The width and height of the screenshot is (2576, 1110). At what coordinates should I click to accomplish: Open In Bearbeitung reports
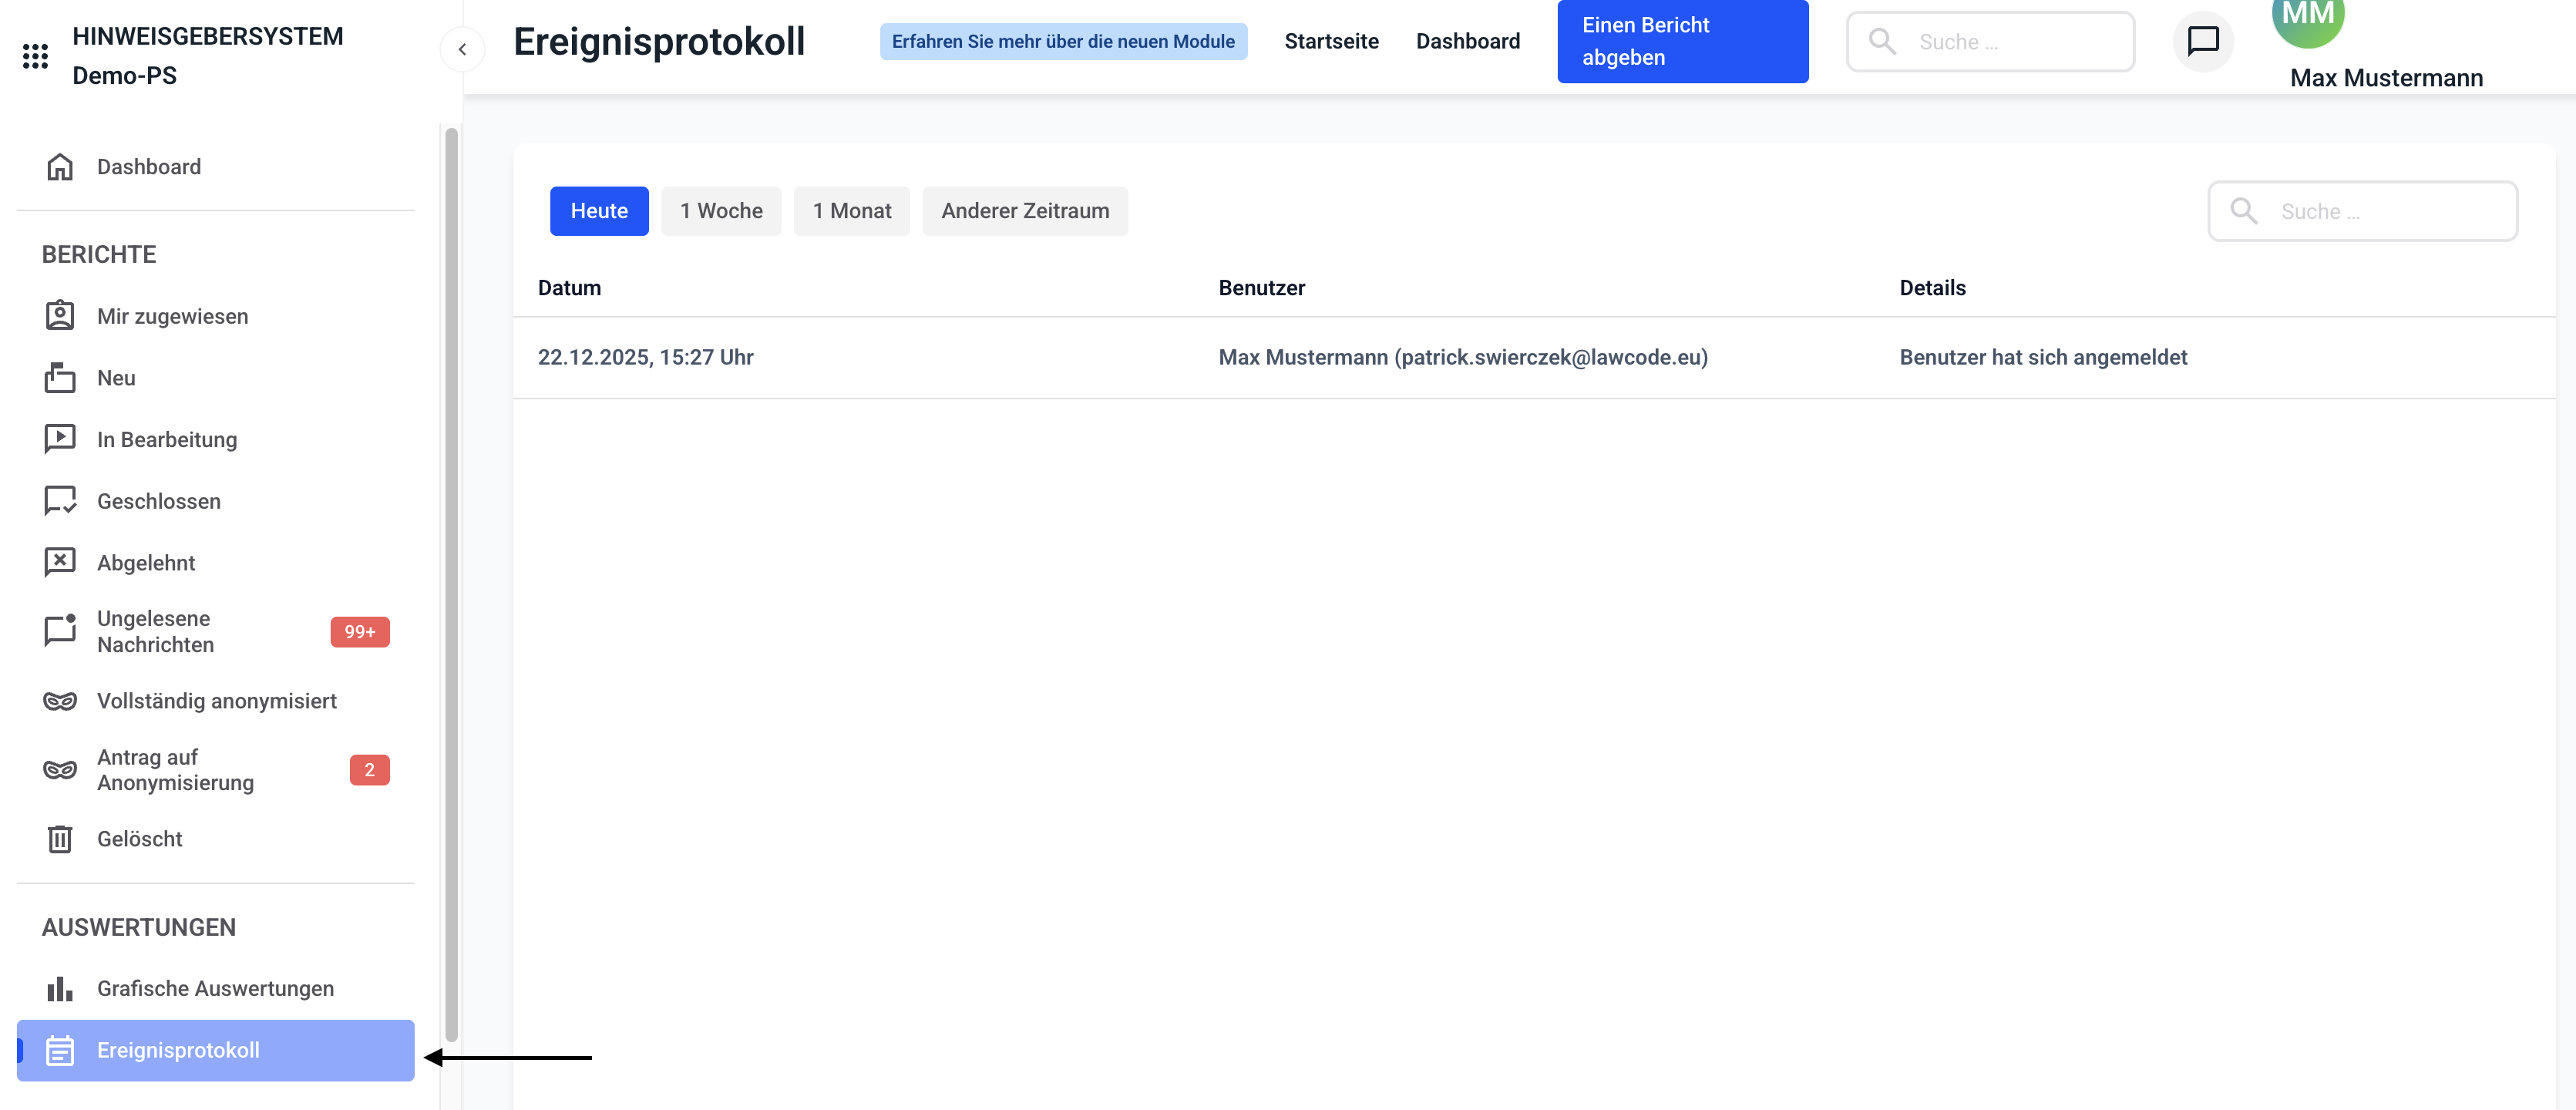(166, 439)
